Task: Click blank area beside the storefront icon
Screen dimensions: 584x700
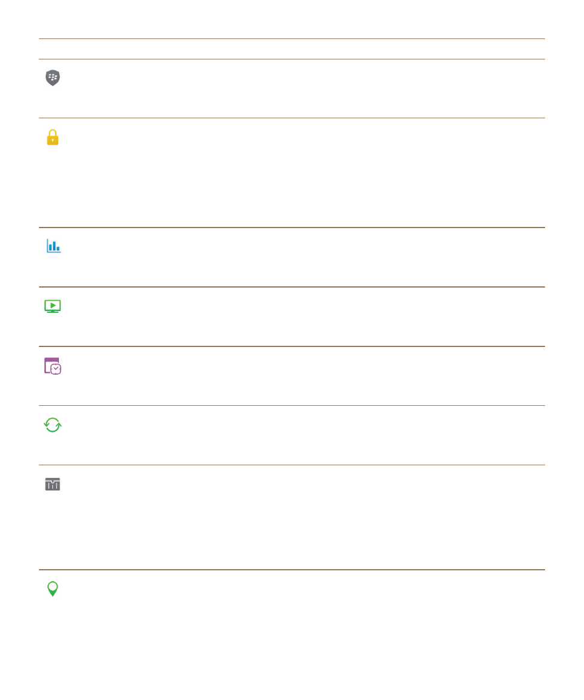Action: pyautogui.click(x=304, y=517)
